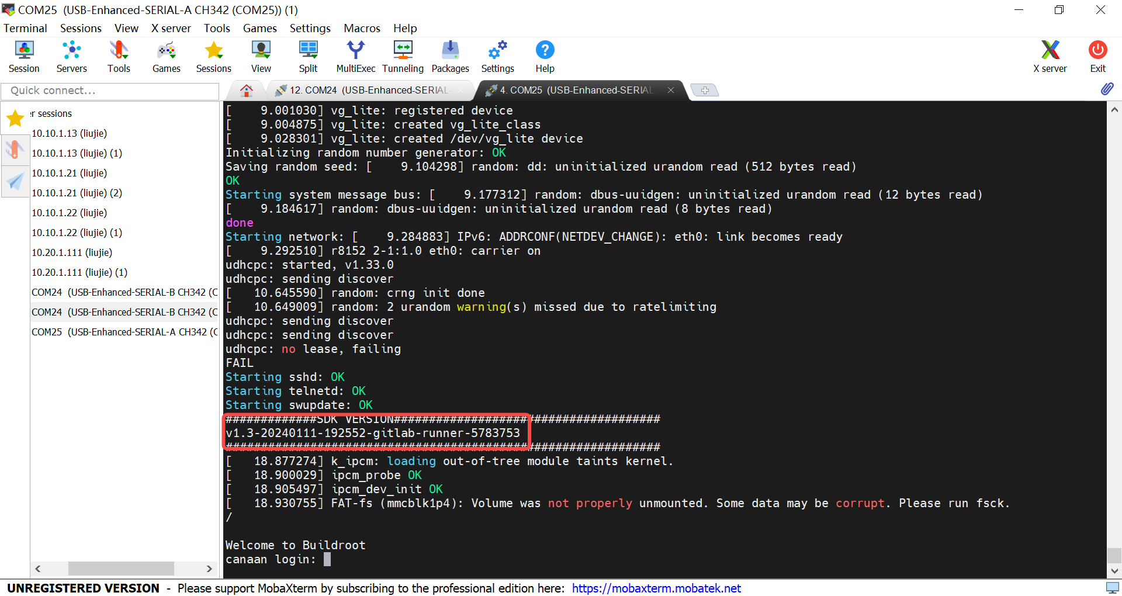
Task: Click the paperclip attach icon
Action: click(x=1107, y=89)
